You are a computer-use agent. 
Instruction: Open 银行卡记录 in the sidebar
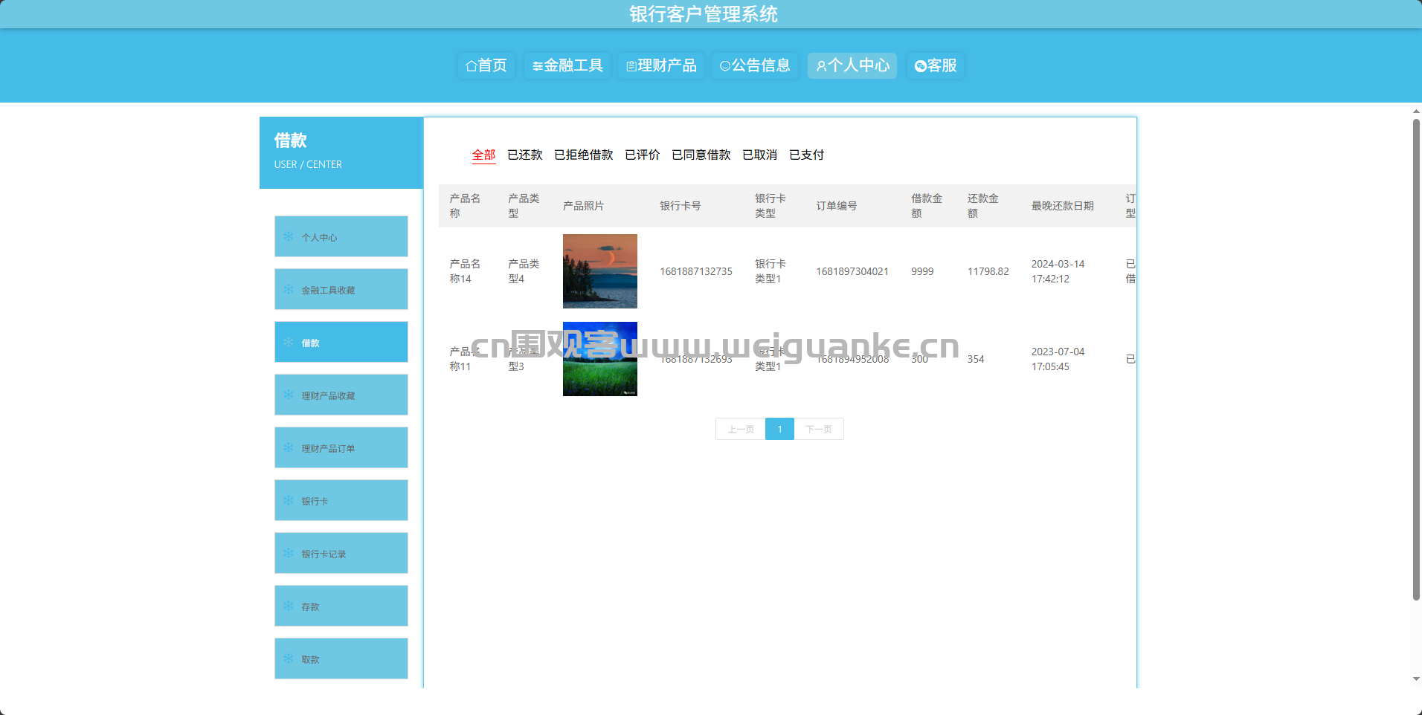pos(341,553)
